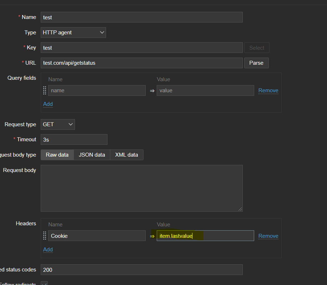
Task: Click inside the Request body text area
Action: (x=141, y=188)
